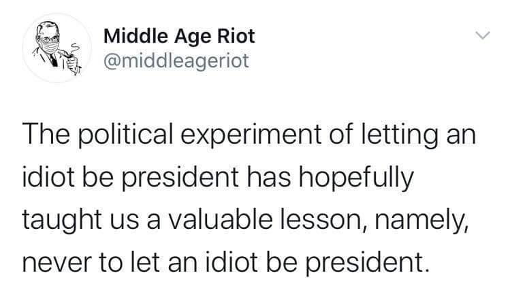Image resolution: width=510 pixels, height=297 pixels.
Task: Open the Middle Age Riot display name
Action: click(179, 36)
